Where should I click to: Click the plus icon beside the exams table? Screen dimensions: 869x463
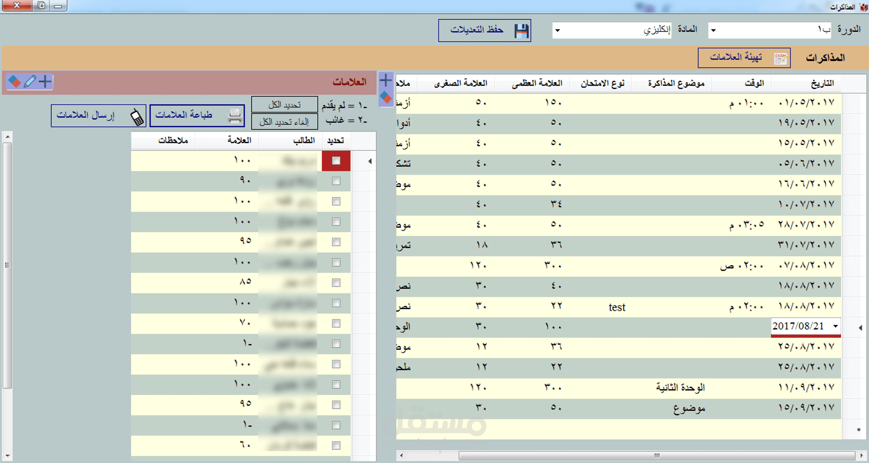(386, 80)
